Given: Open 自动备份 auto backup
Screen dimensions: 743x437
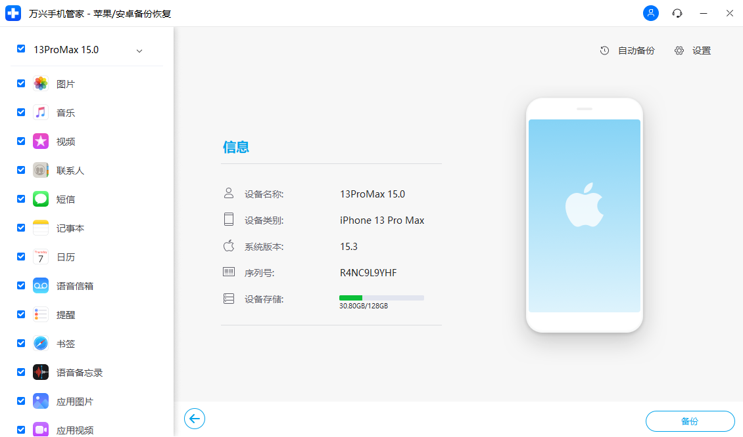Looking at the screenshot, I should pos(627,51).
